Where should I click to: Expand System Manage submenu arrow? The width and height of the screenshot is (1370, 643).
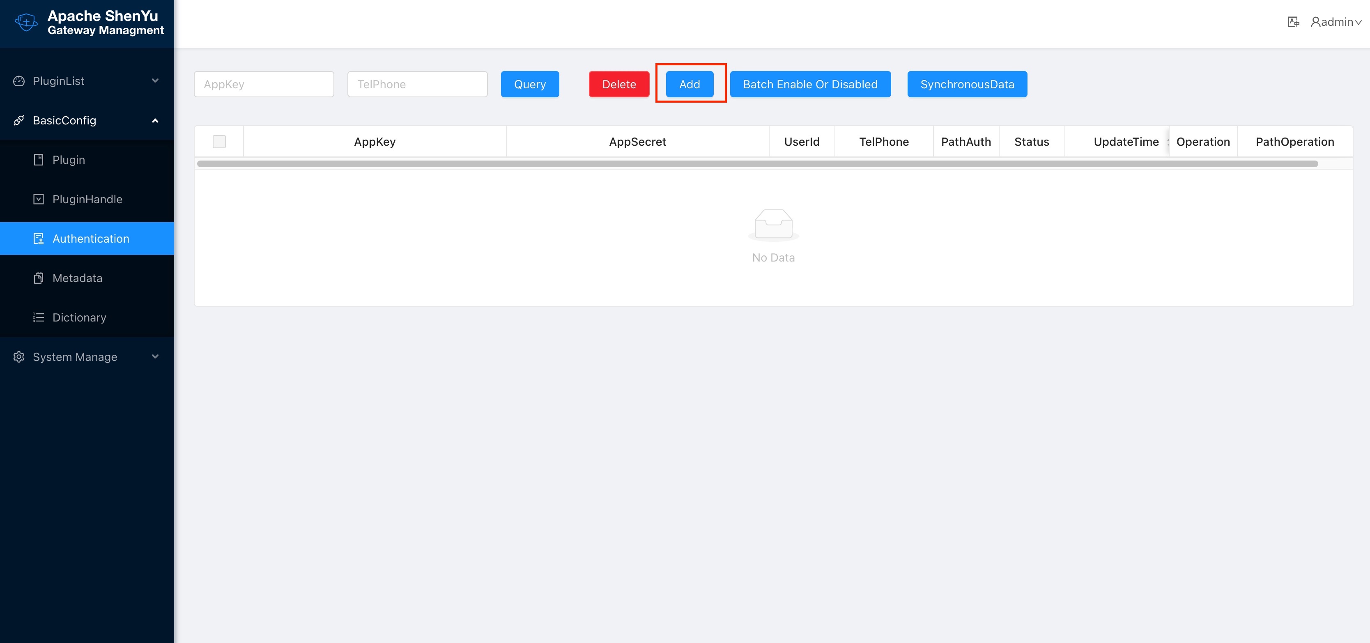tap(155, 357)
